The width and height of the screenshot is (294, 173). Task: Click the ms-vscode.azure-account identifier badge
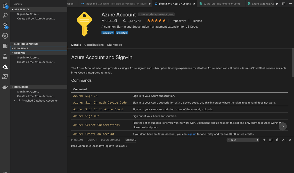[x=156, y=14]
